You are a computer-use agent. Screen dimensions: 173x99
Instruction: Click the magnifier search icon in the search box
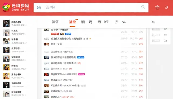[143, 7]
